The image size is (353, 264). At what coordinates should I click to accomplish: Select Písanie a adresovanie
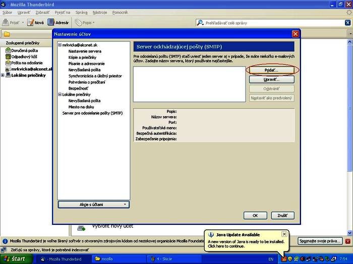click(x=87, y=63)
